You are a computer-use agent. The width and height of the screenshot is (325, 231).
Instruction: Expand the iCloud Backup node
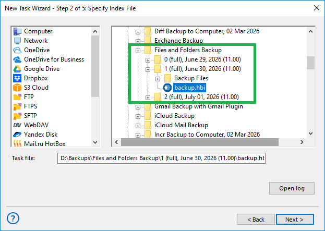coord(138,116)
